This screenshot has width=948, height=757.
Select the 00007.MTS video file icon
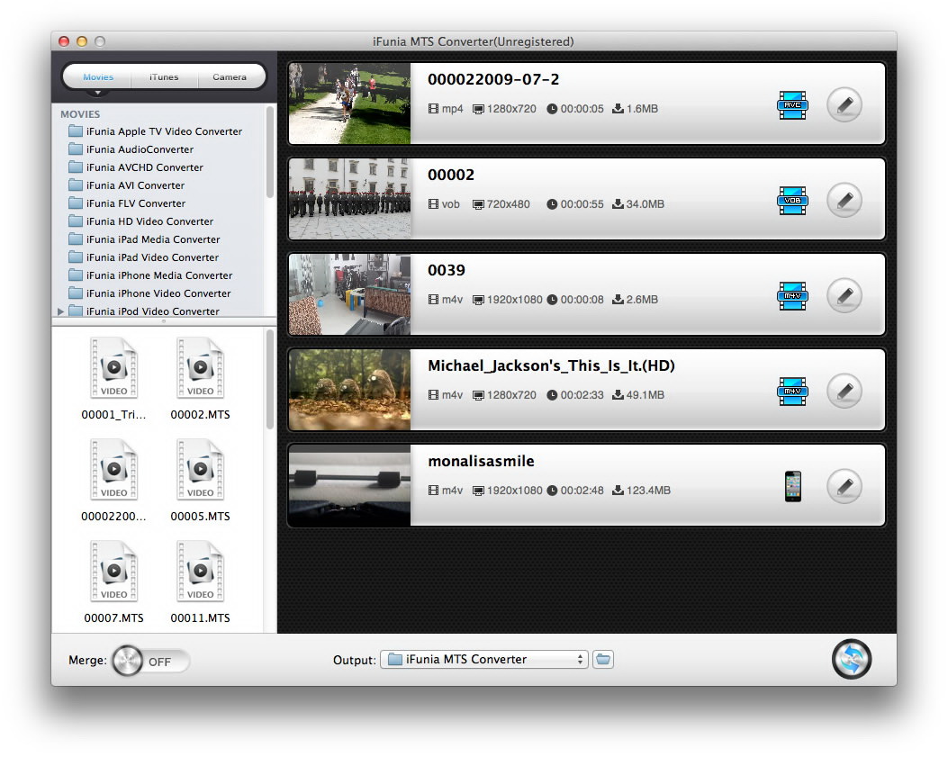[113, 572]
